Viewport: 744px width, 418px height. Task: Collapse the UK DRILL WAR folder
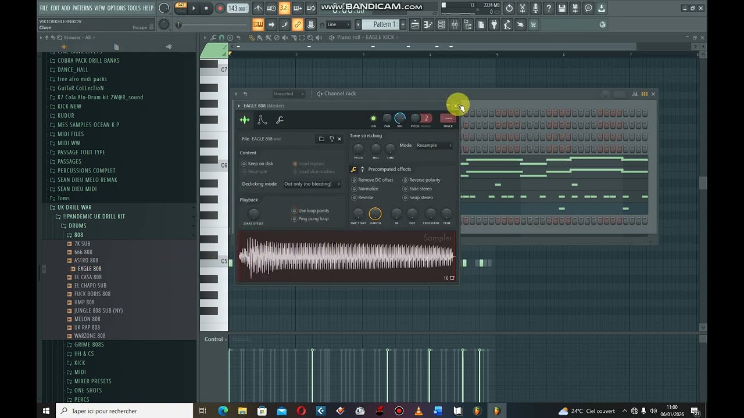[x=74, y=207]
